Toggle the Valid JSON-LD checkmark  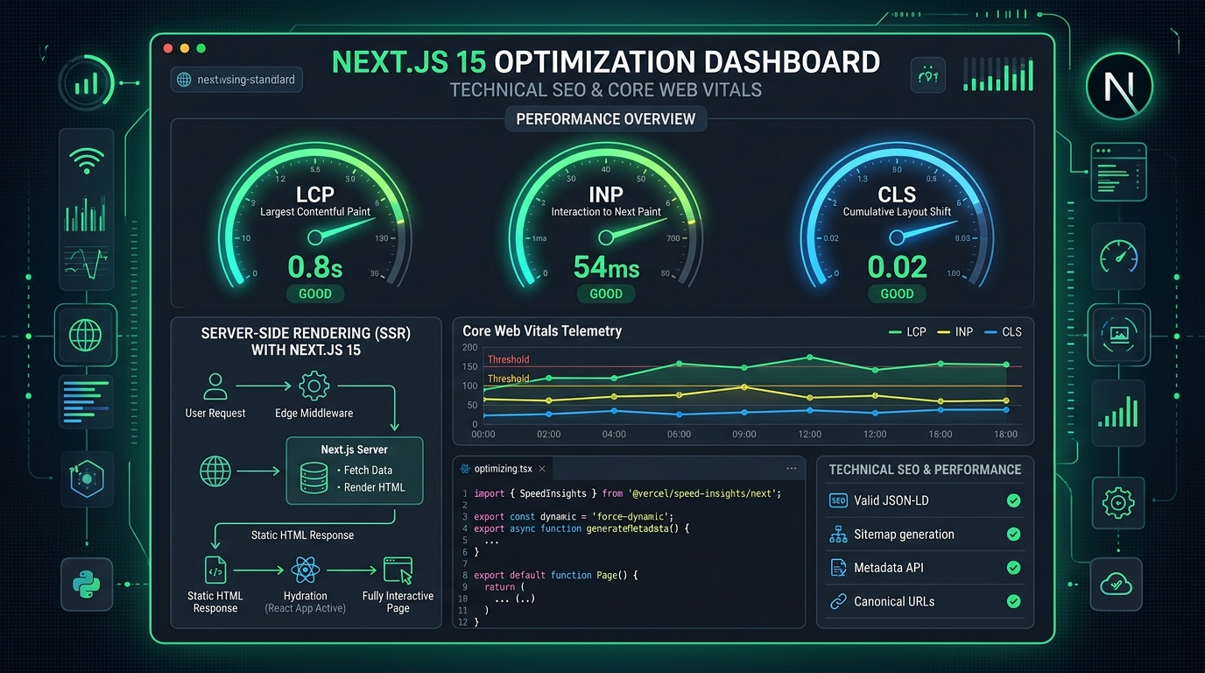[1013, 500]
